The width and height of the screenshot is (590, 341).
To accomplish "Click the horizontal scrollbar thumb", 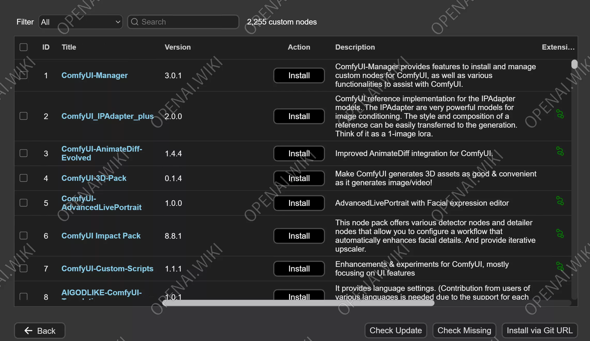I will click(x=298, y=303).
